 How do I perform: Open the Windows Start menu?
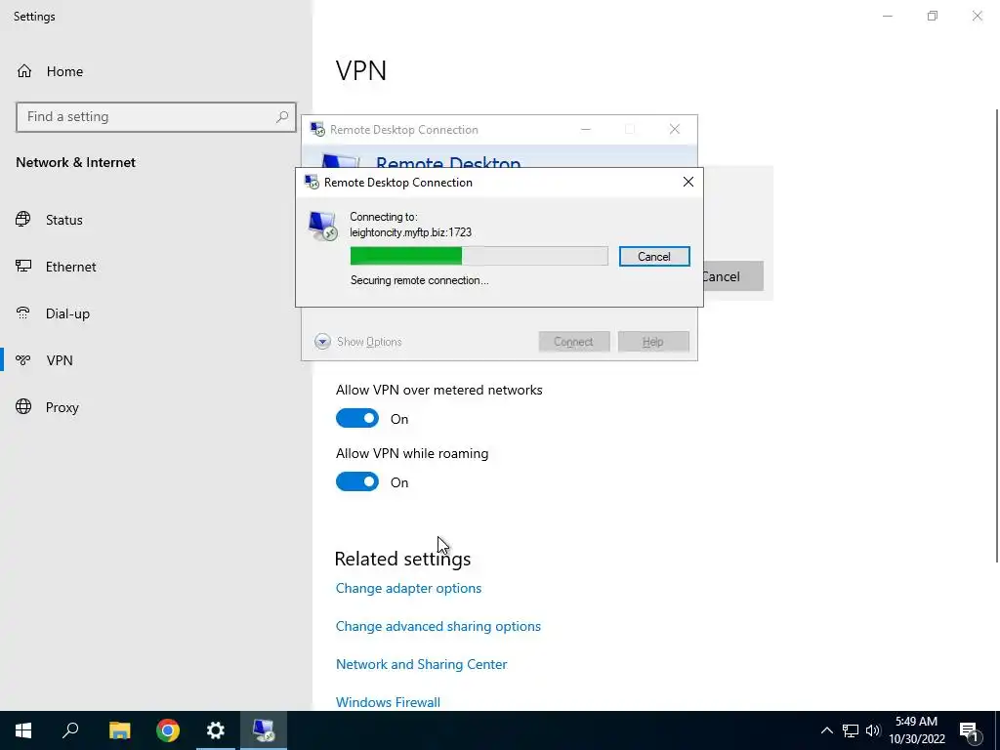23,730
